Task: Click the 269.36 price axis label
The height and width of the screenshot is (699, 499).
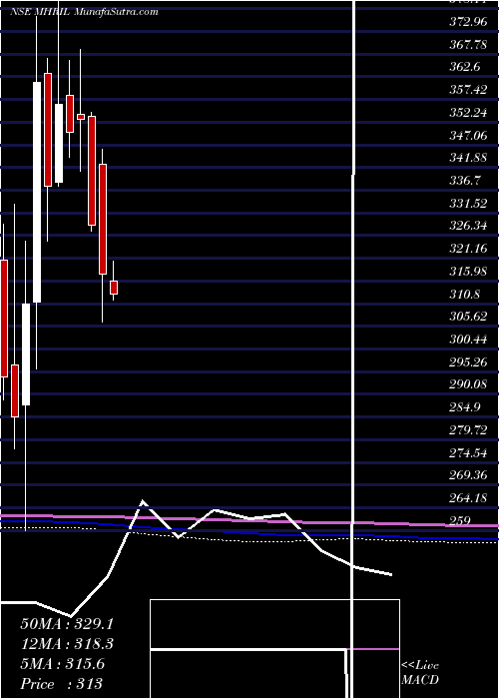Action: (468, 475)
